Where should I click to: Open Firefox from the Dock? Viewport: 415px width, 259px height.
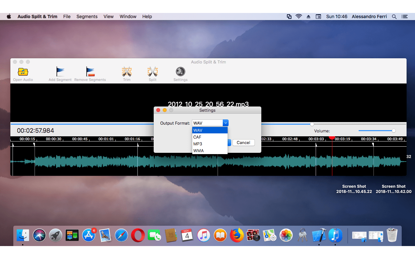[x=237, y=235]
